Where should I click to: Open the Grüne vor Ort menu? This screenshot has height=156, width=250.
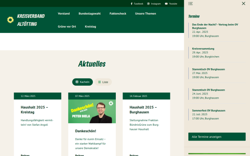point(67,27)
